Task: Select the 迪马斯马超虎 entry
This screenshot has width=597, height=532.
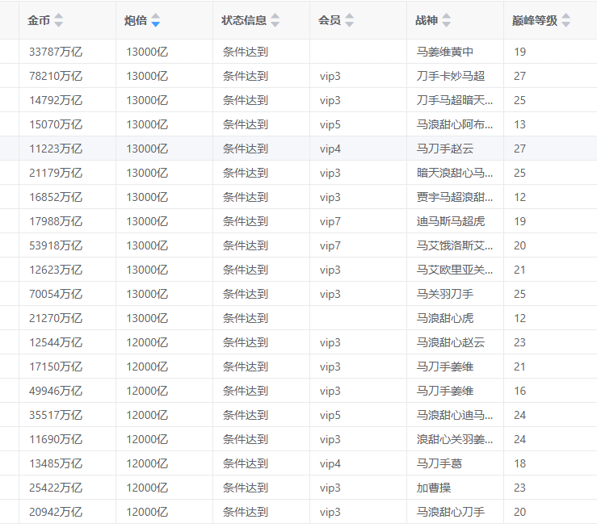Action: click(450, 221)
